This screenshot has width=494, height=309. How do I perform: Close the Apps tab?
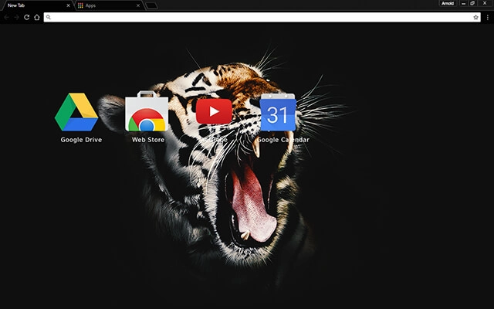pyautogui.click(x=138, y=5)
